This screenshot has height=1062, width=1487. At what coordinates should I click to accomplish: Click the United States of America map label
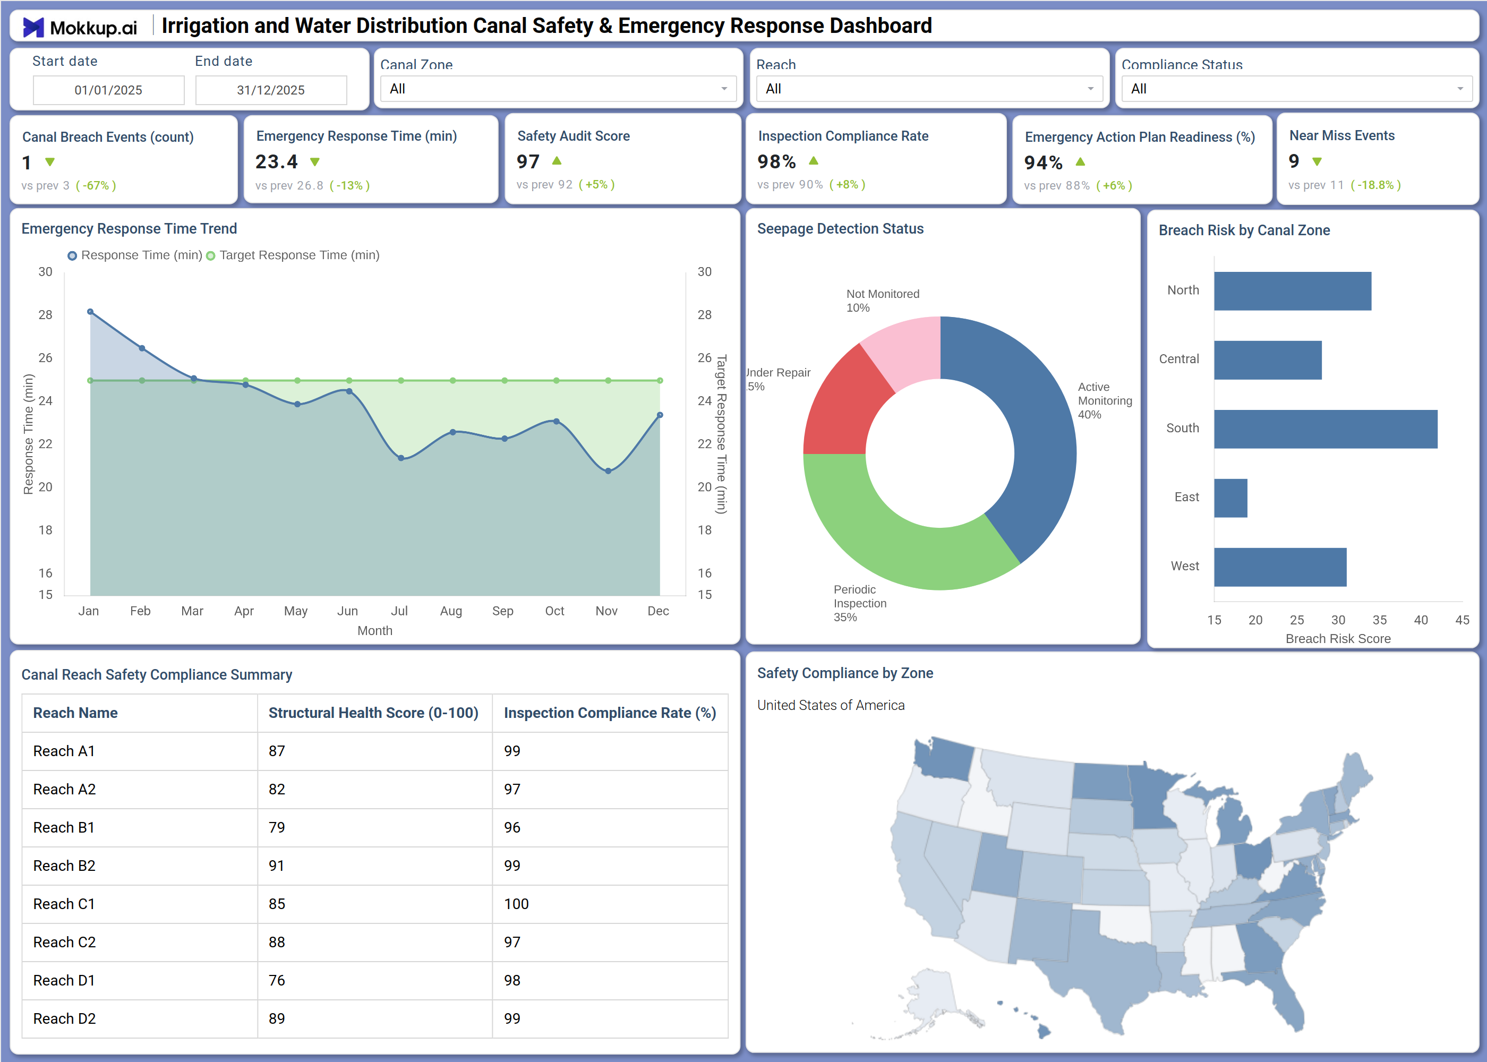click(831, 705)
